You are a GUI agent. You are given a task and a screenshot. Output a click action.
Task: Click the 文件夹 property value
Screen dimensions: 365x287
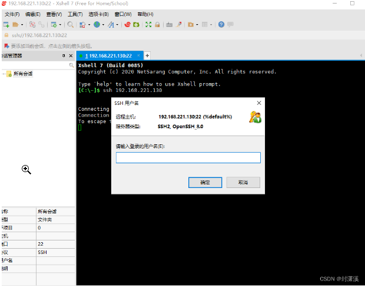pyautogui.click(x=45, y=220)
